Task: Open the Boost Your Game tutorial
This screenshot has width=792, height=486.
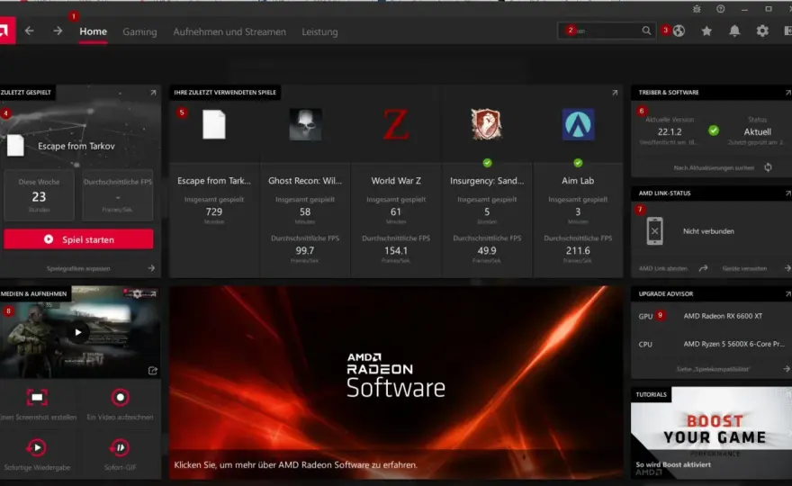Action: (711, 432)
